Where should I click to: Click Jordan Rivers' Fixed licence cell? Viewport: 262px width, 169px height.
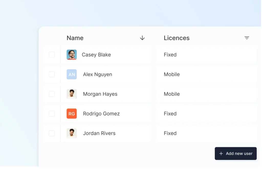pos(170,133)
